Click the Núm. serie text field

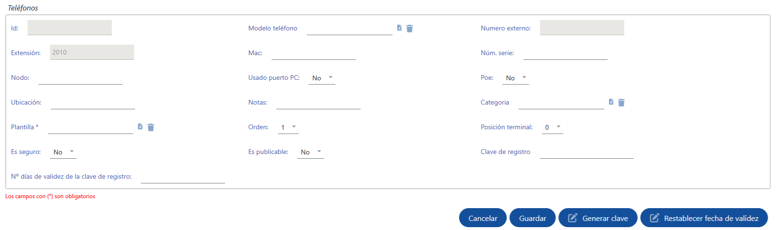tap(565, 53)
